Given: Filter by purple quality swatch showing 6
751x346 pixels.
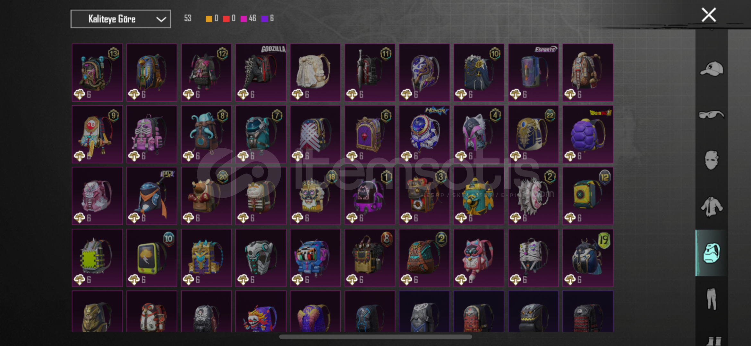Looking at the screenshot, I should point(265,19).
